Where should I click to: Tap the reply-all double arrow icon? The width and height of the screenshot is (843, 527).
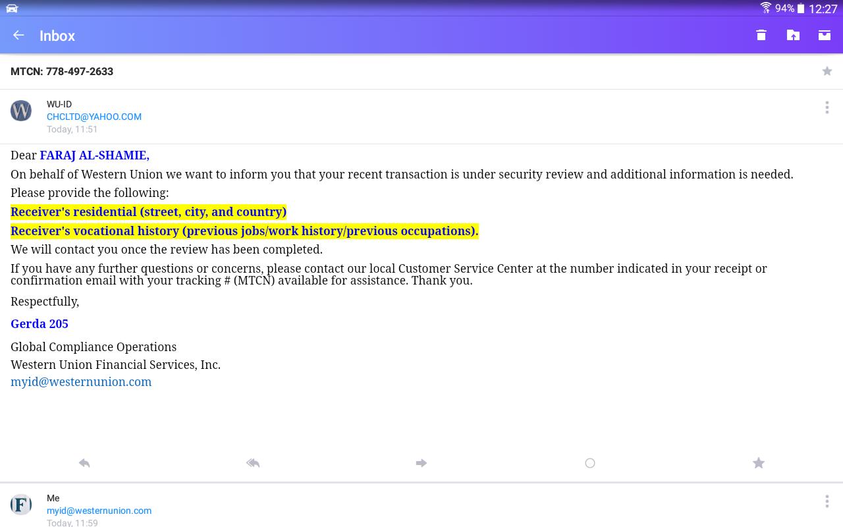click(x=253, y=463)
